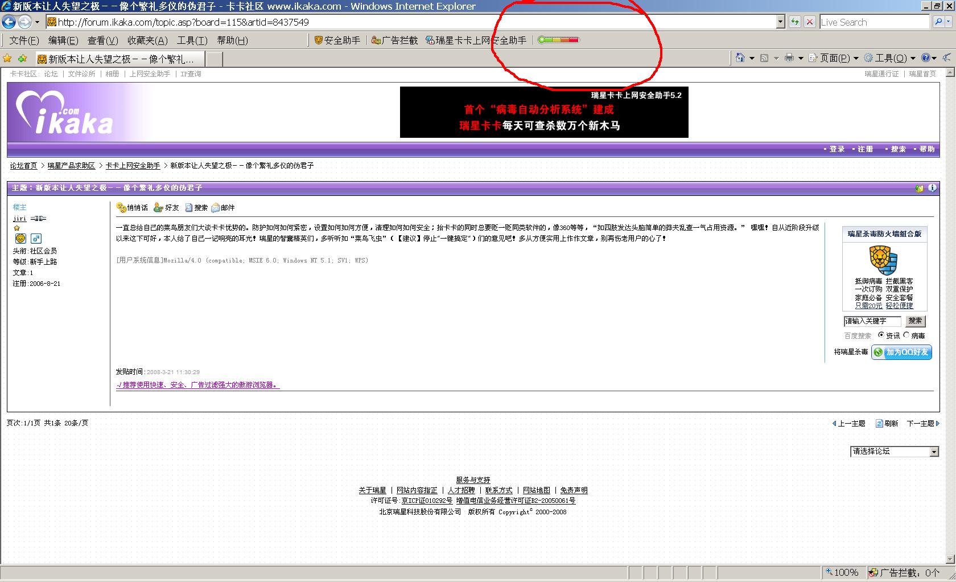Screen dimensions: 956x582
Task: Click the male gender icon under jiri
Action: 36,238
